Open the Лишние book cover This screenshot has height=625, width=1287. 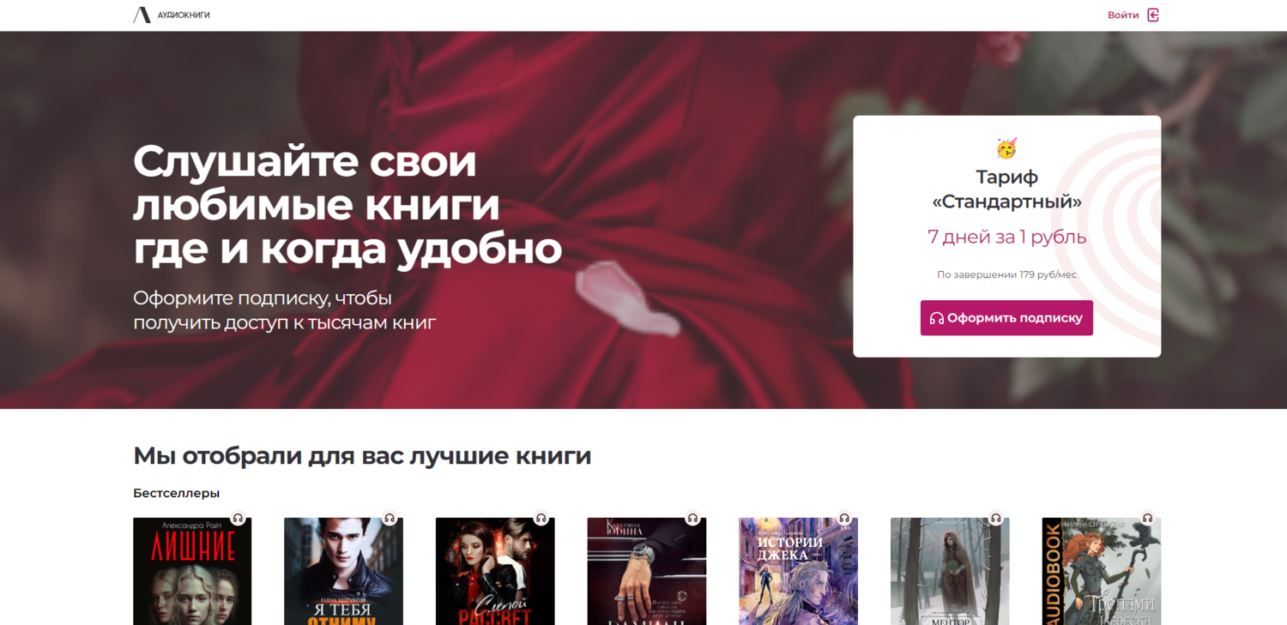[x=192, y=571]
